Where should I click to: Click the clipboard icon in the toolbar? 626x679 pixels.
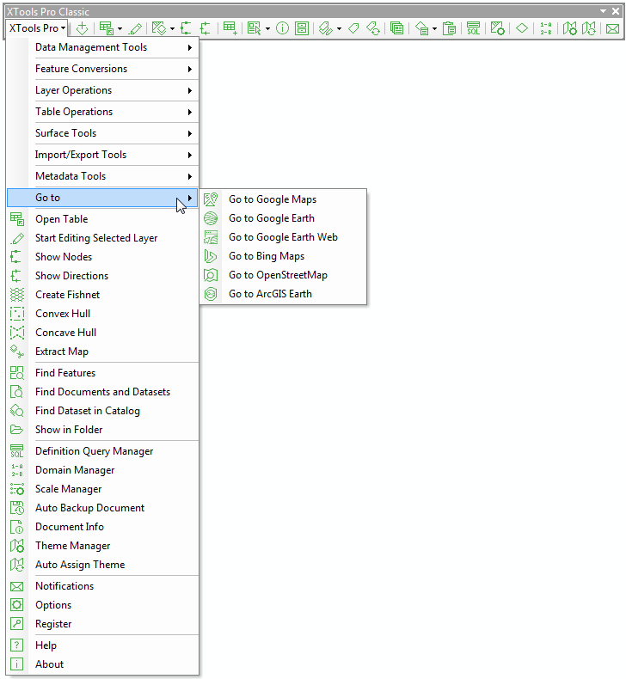pos(449,28)
